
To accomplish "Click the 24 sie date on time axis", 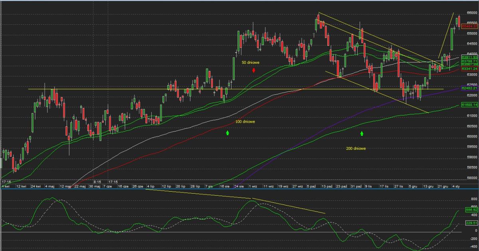I will (x=239, y=186).
